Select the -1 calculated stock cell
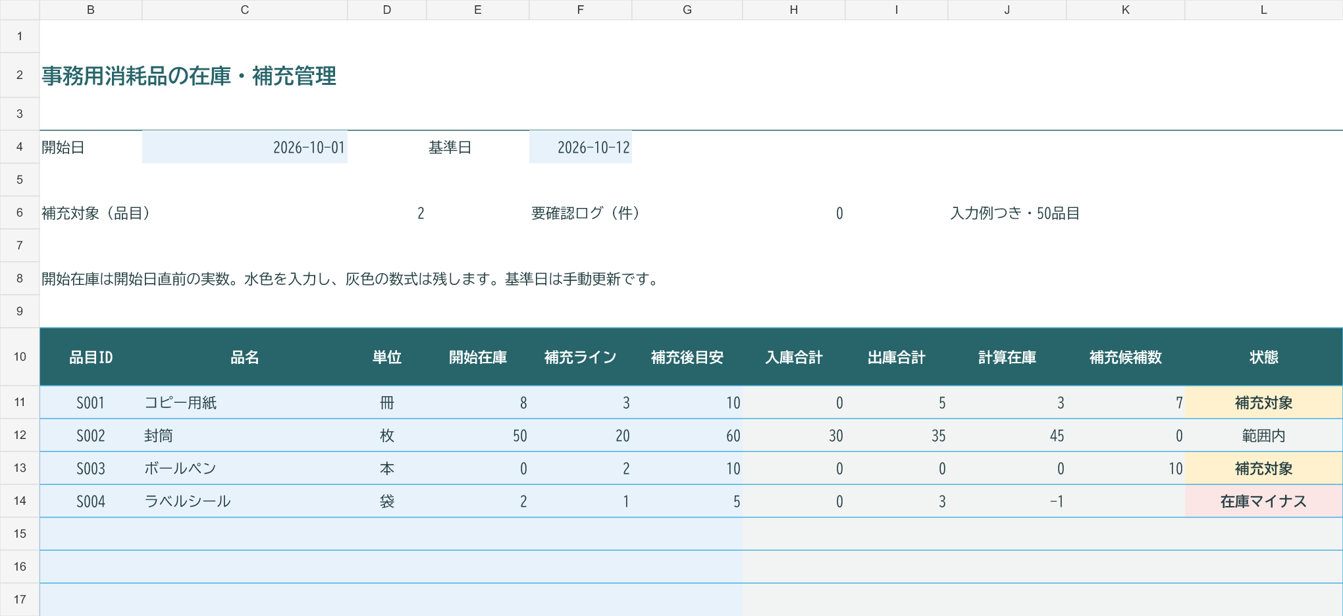This screenshot has height=616, width=1343. 1007,501
